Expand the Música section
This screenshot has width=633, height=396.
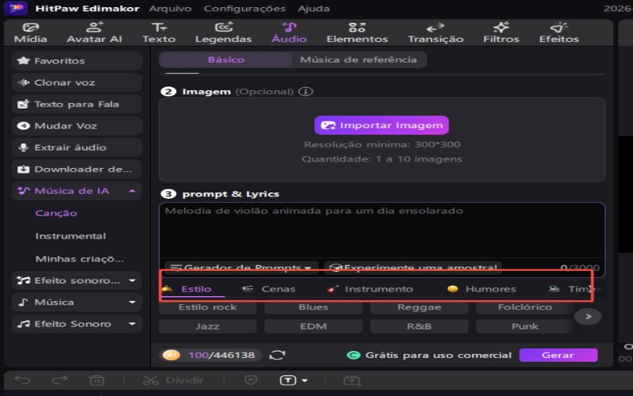(132, 302)
